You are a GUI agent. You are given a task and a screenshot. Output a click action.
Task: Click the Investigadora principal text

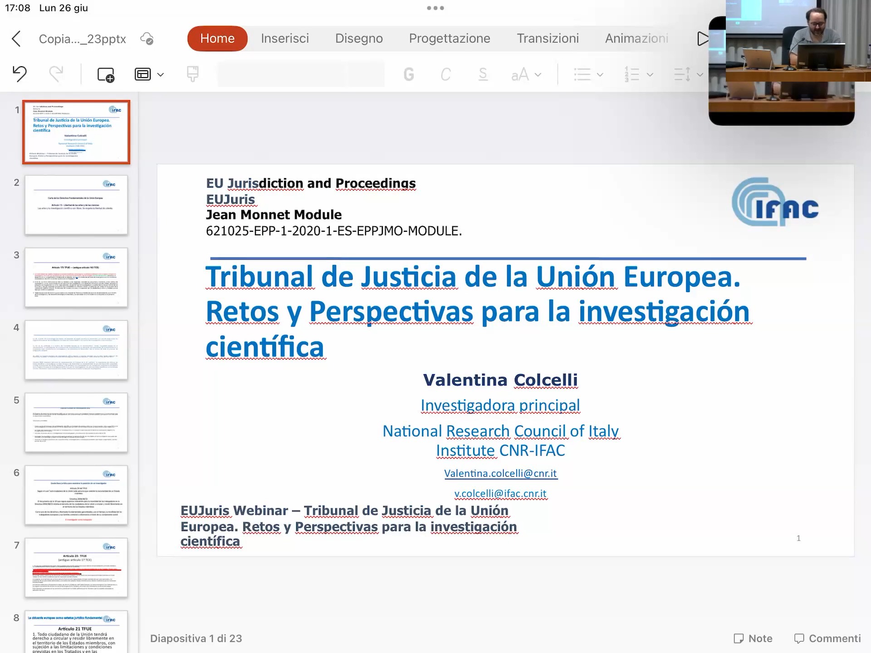(x=500, y=405)
